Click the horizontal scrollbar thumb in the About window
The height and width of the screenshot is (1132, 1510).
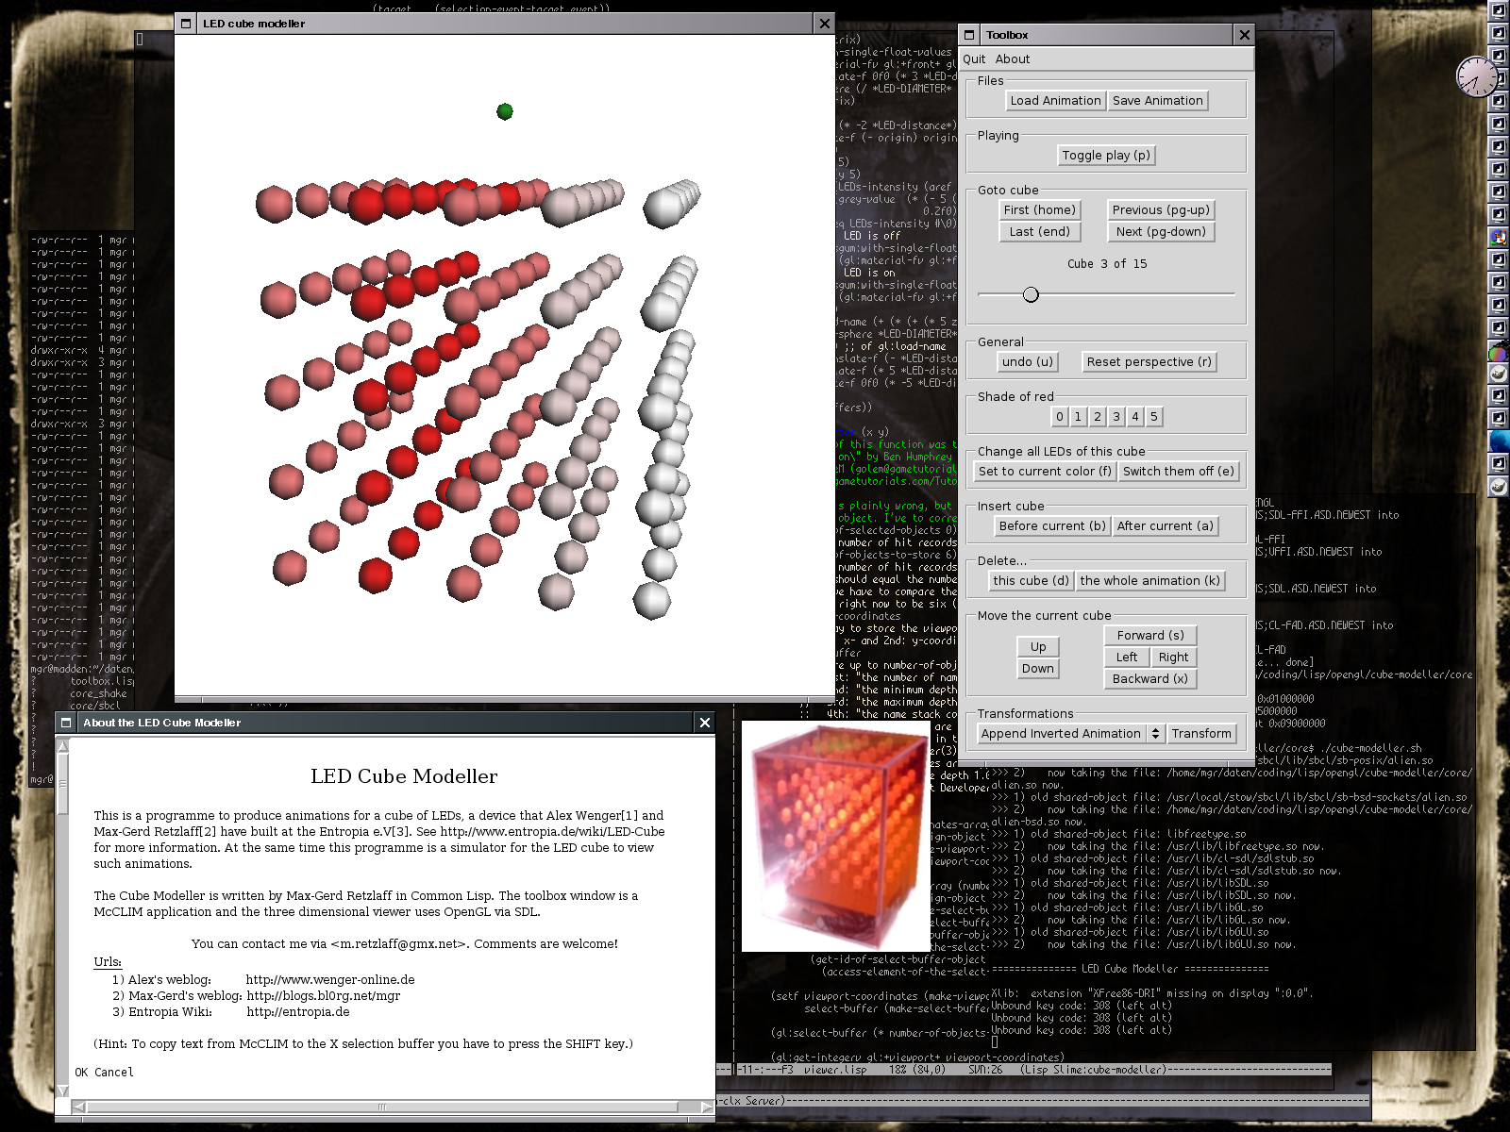(x=382, y=1107)
